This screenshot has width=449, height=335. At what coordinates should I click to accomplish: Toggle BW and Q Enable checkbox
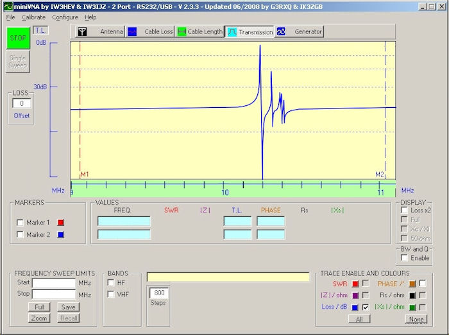403,258
